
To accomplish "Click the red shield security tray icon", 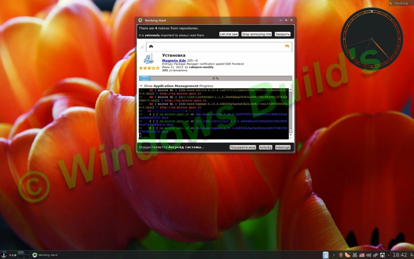I will 341,255.
